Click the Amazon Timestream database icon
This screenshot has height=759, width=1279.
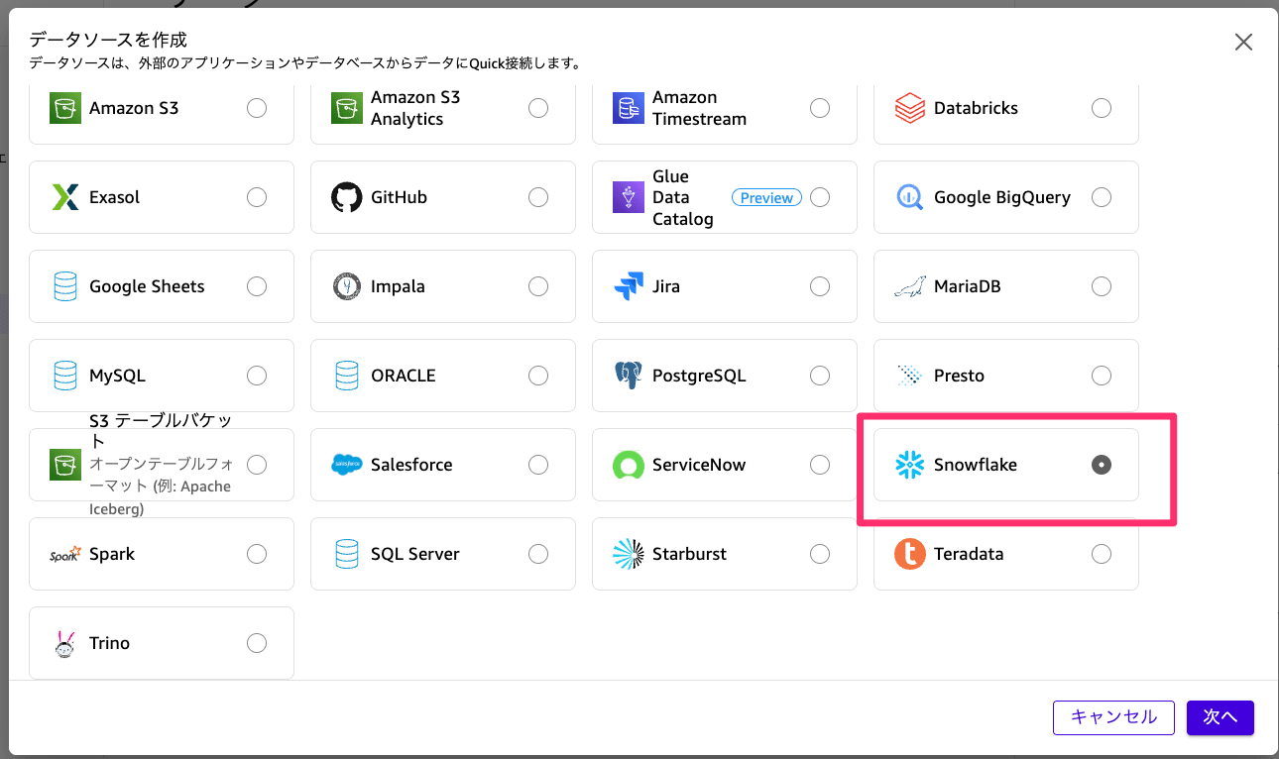click(628, 108)
